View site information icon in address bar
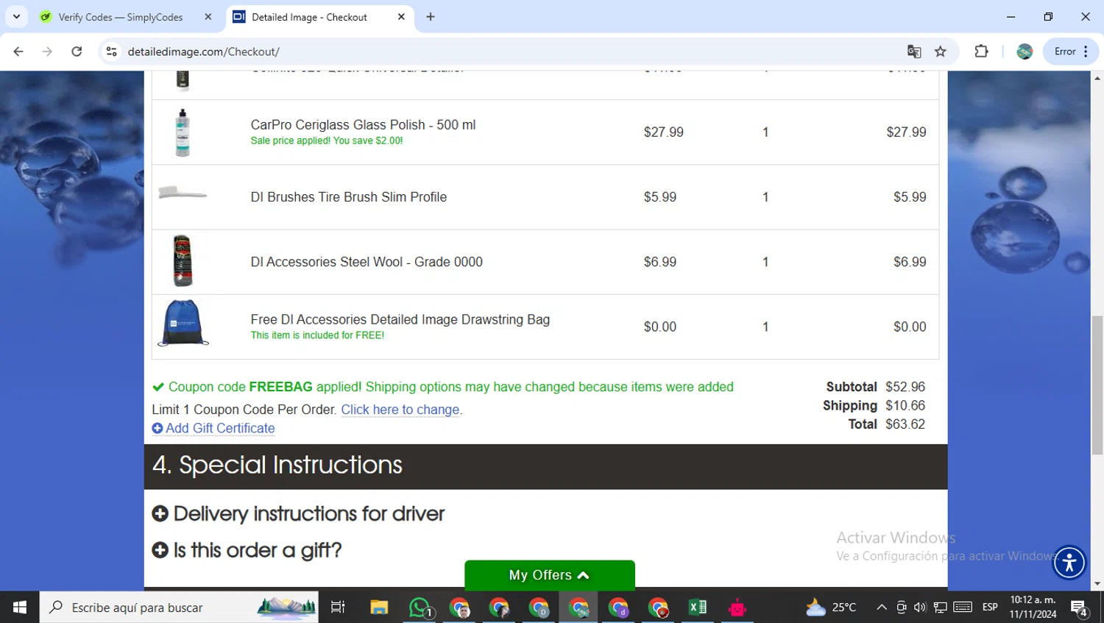The image size is (1104, 623). (x=112, y=51)
